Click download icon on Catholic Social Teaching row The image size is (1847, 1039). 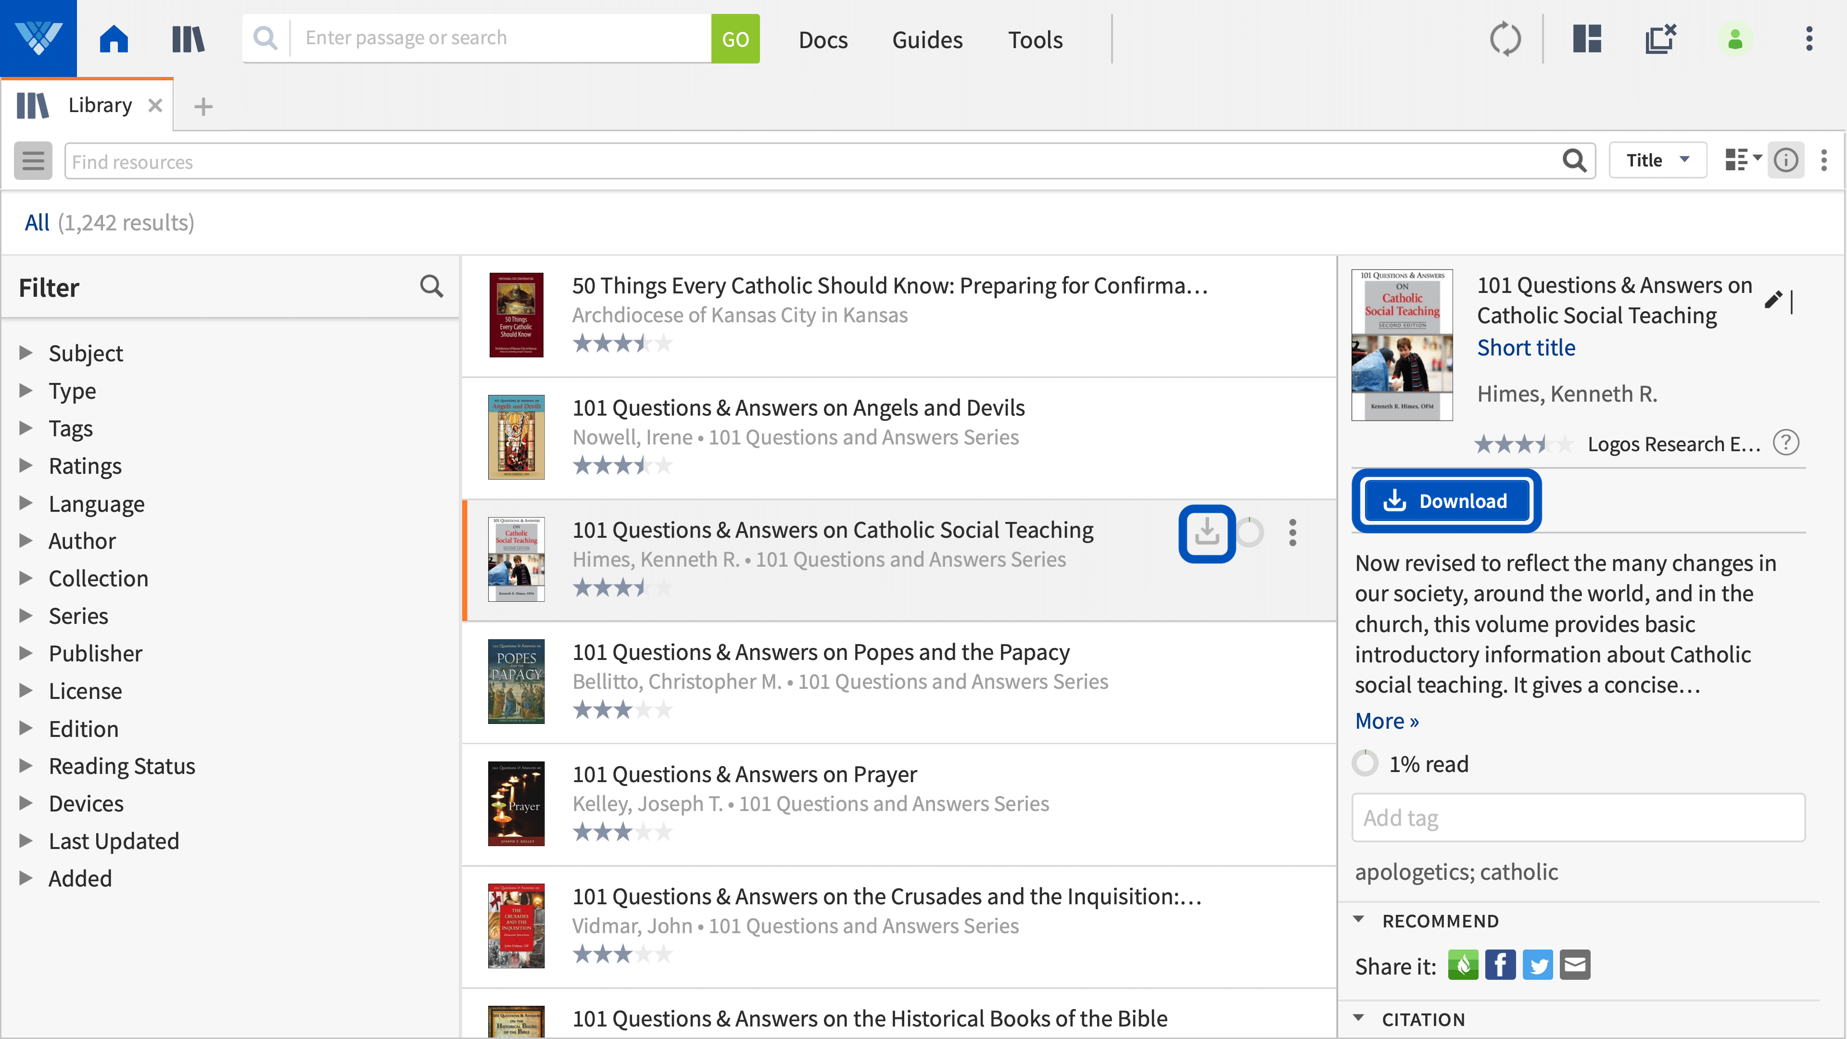(1207, 533)
